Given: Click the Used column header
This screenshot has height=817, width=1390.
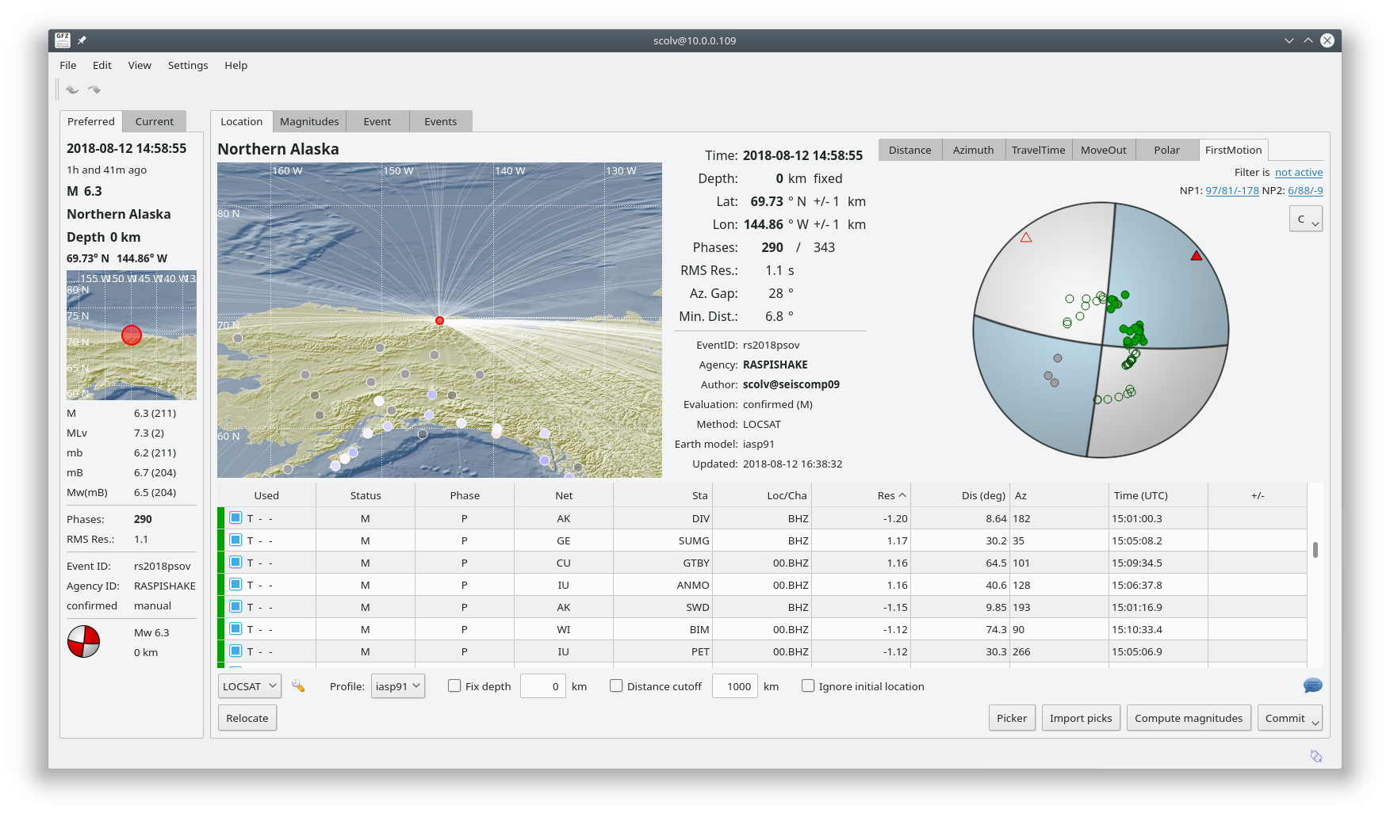Looking at the screenshot, I should (x=266, y=495).
